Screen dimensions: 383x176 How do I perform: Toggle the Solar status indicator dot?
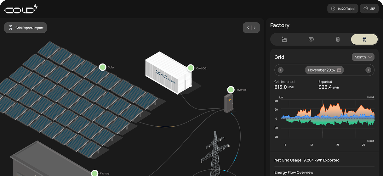(x=102, y=67)
